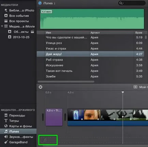The width and height of the screenshot is (148, 147).
Task: Select the song Дай жару!
Action: pos(90,54)
